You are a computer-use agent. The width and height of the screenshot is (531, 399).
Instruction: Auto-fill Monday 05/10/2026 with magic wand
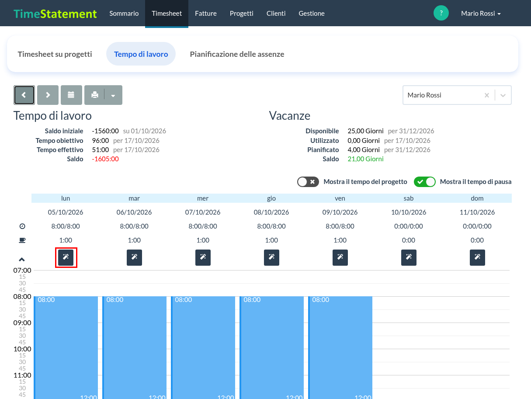(x=66, y=257)
